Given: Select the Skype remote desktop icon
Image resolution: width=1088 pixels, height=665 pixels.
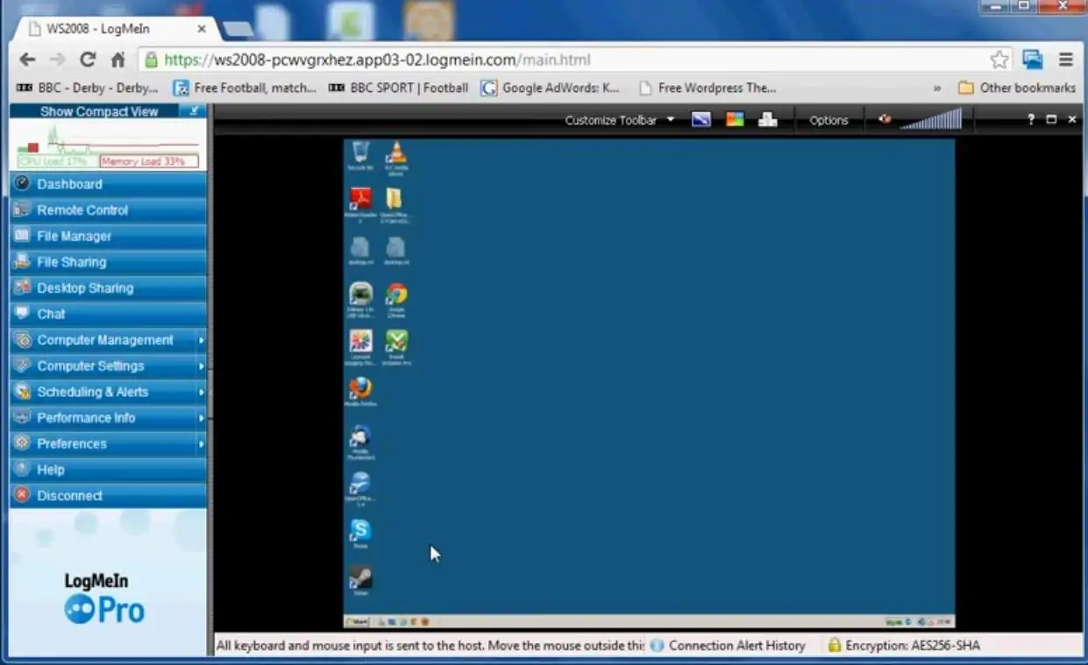Looking at the screenshot, I should coord(360,533).
